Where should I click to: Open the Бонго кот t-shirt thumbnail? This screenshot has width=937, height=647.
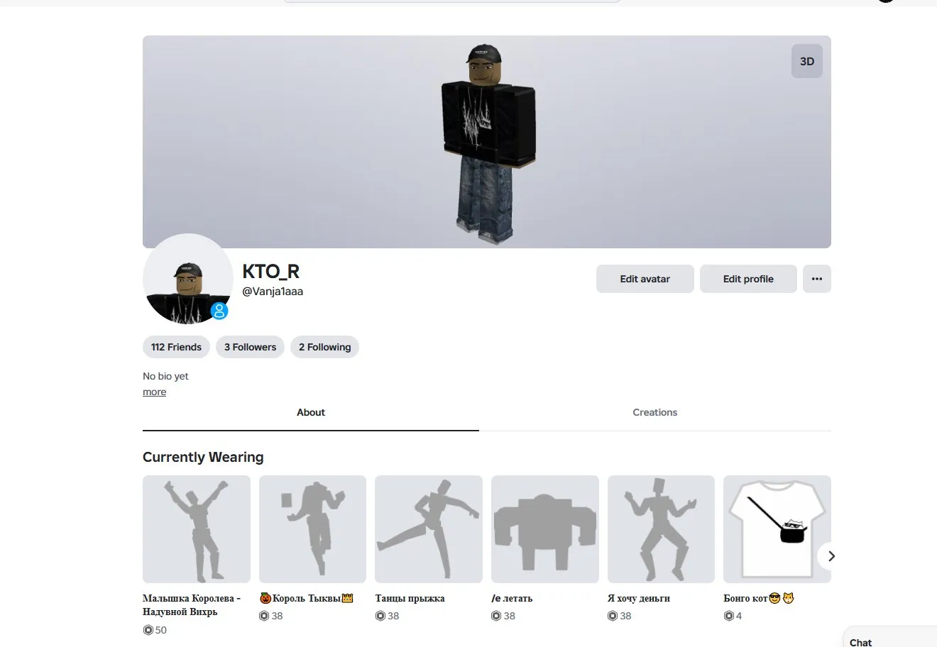(x=777, y=529)
